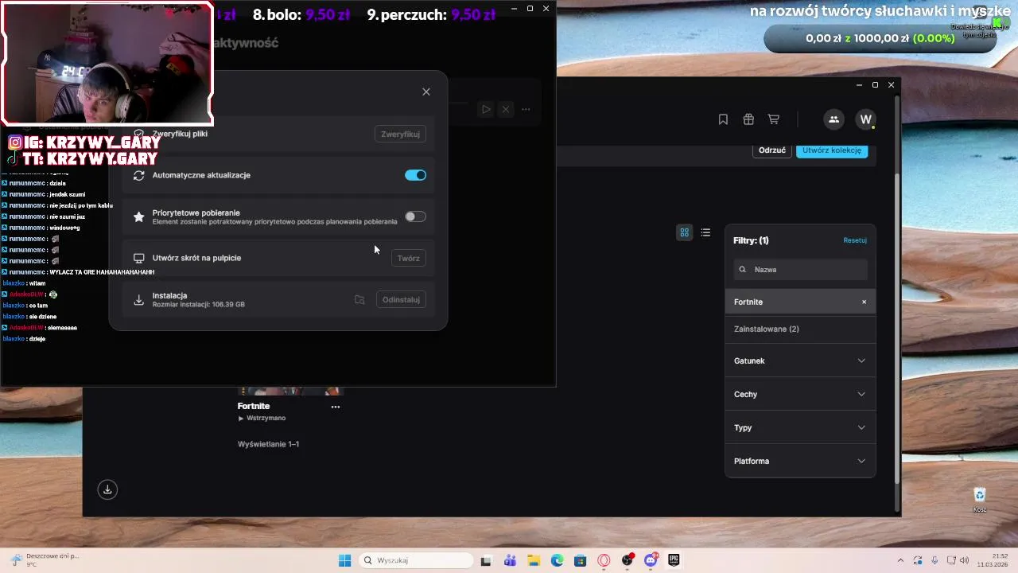The height and width of the screenshot is (573, 1018).
Task: Close the Fortnite options dialog with the X
Action: pos(426,92)
